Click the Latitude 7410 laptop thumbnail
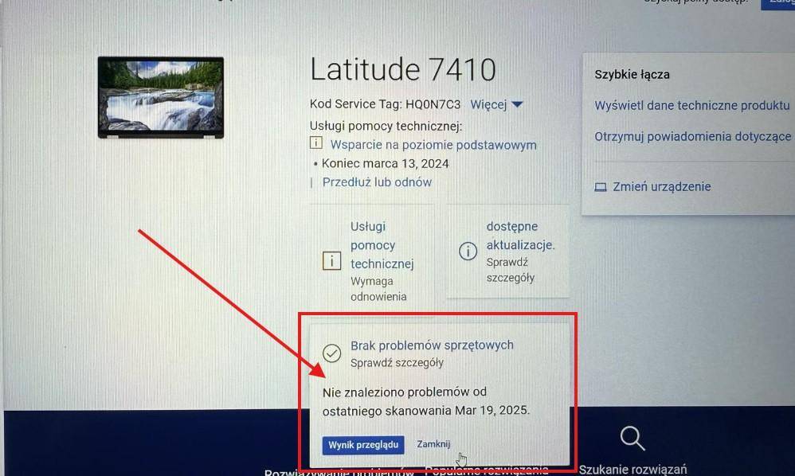Image resolution: width=795 pixels, height=476 pixels. (161, 97)
